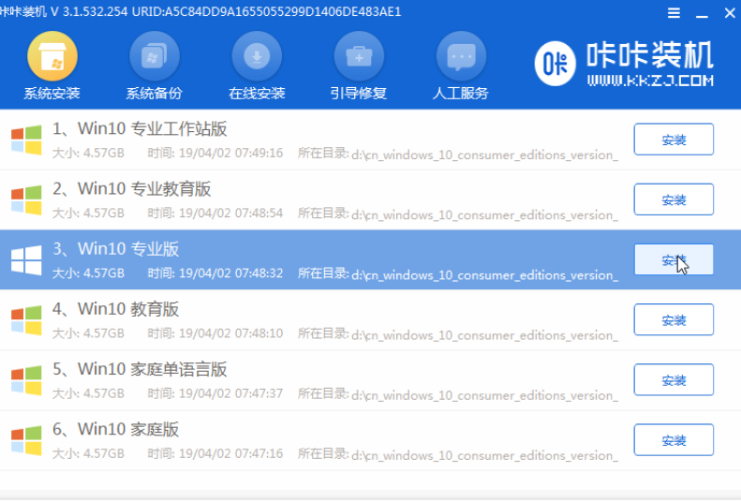Click directory path in Win10 专业版 row
741x502 pixels.
point(485,274)
